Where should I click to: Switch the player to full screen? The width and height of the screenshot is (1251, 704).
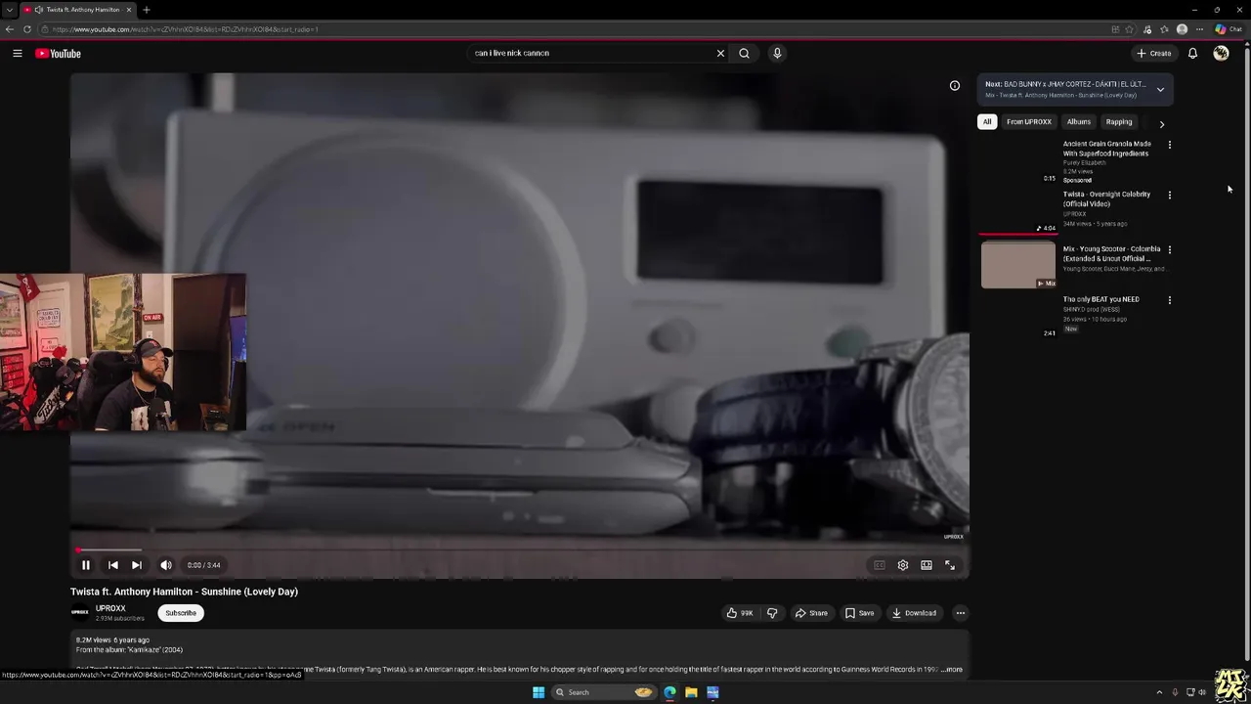tap(950, 565)
